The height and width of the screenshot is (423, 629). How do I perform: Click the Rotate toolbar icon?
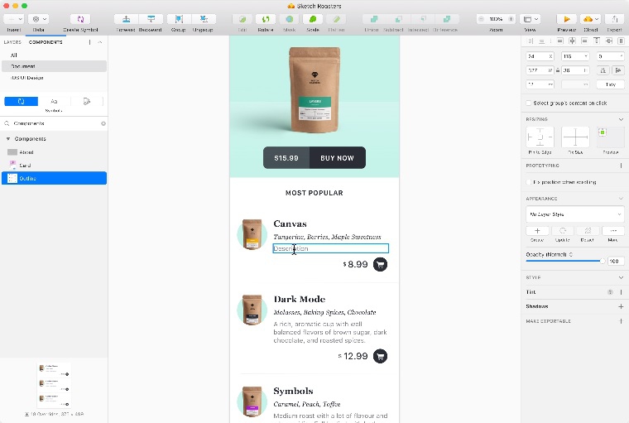pyautogui.click(x=266, y=19)
